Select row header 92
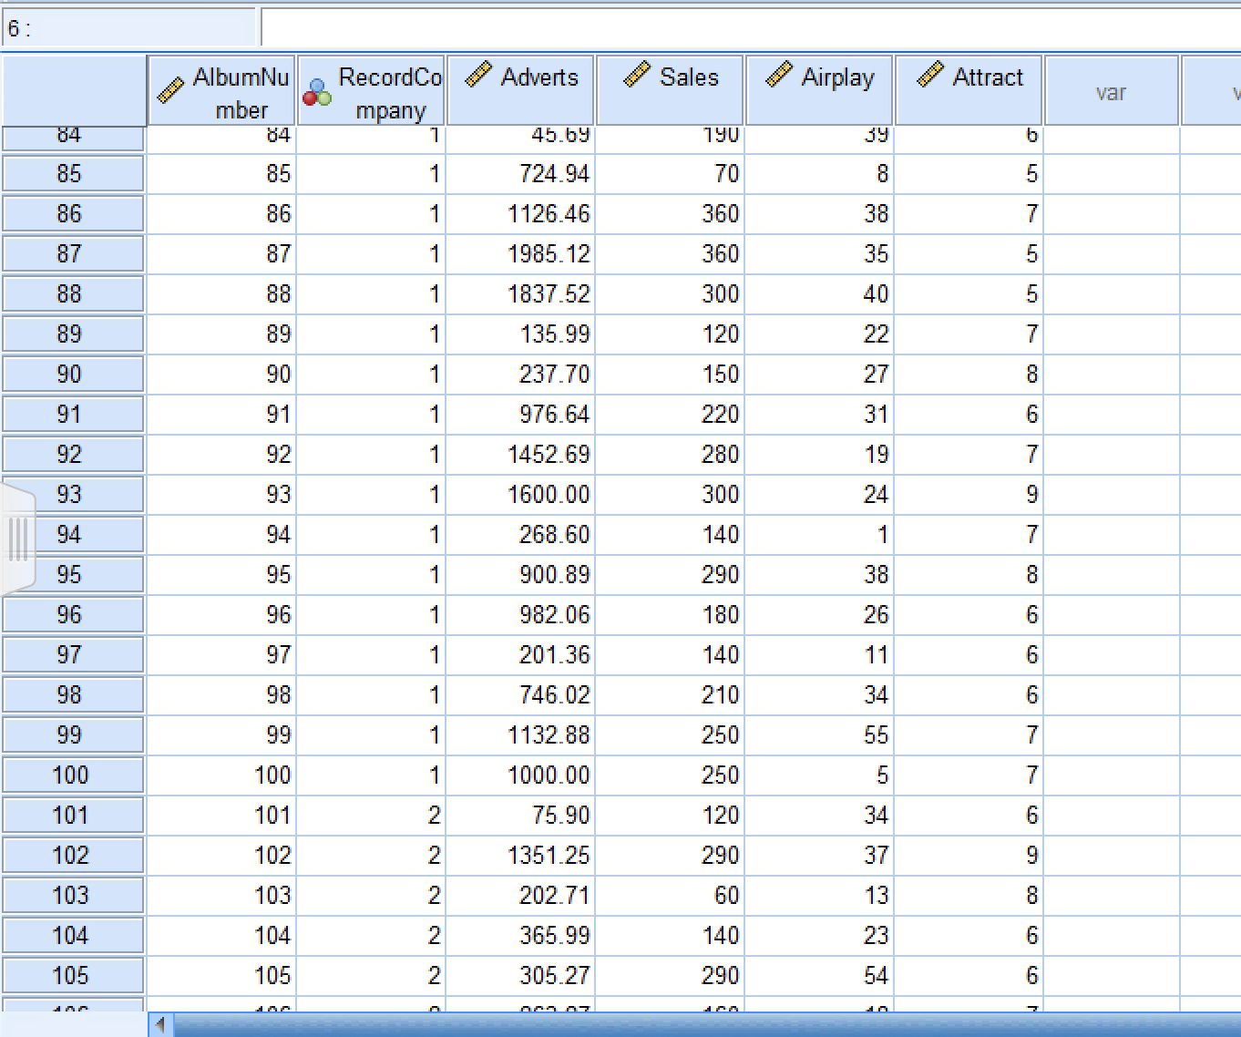Image resolution: width=1241 pixels, height=1037 pixels. [x=73, y=454]
